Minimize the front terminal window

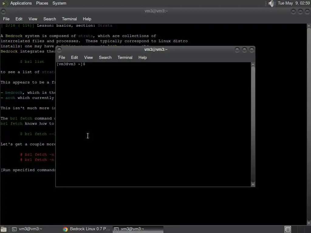[237, 49]
